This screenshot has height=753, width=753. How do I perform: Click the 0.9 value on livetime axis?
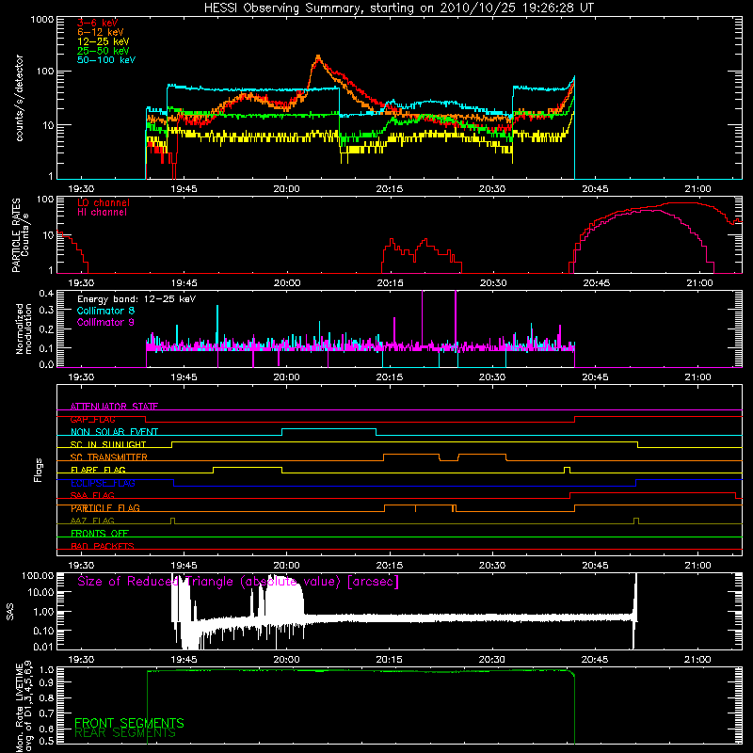click(46, 681)
